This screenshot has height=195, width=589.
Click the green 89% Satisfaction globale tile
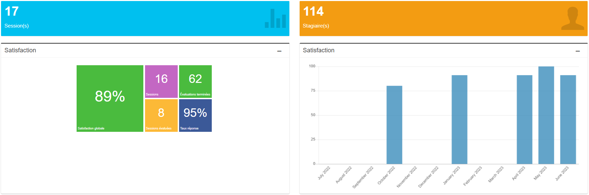click(110, 99)
